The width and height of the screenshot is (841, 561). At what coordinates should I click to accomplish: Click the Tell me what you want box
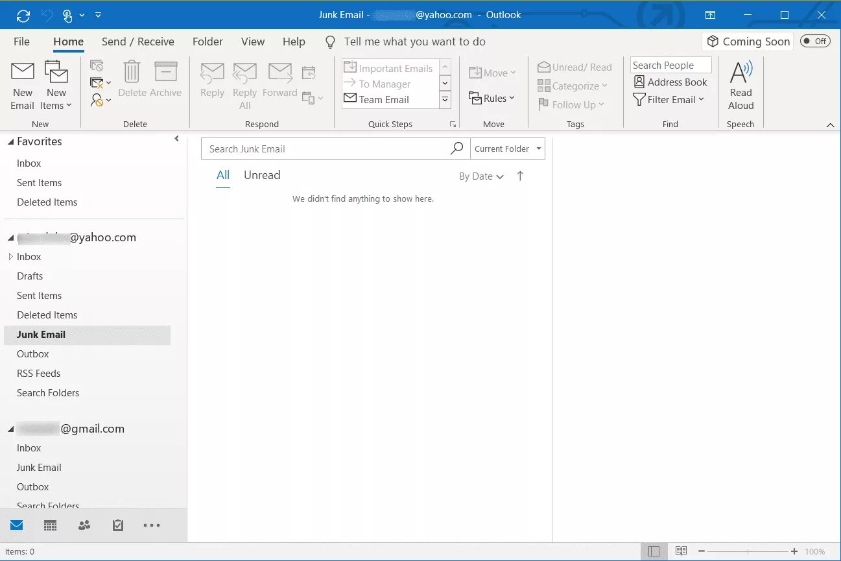coord(414,42)
